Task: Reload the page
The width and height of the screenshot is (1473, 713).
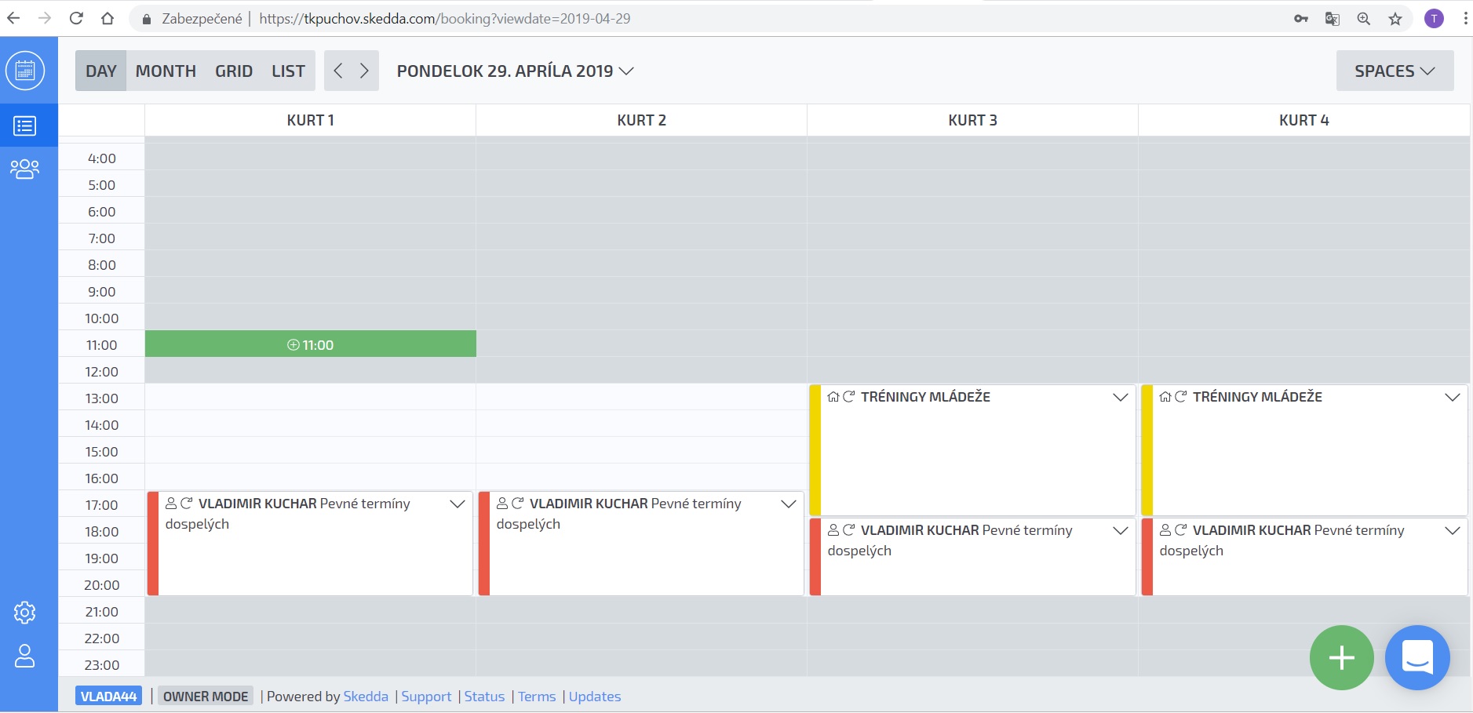Action: [76, 18]
